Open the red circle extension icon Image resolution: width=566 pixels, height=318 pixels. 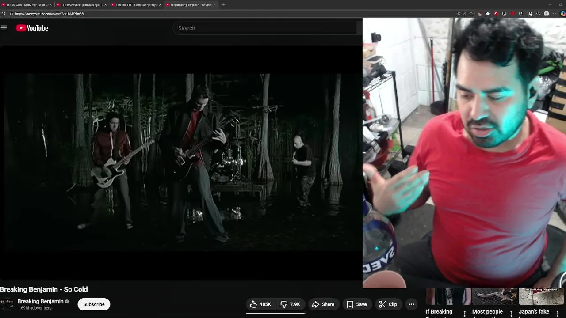[x=496, y=14]
